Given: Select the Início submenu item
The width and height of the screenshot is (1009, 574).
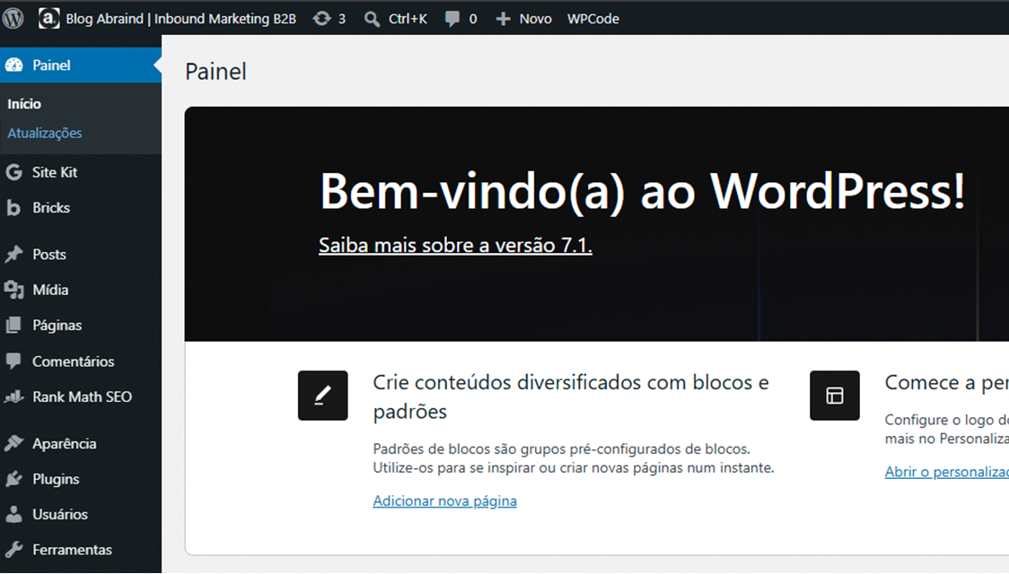Looking at the screenshot, I should [24, 104].
